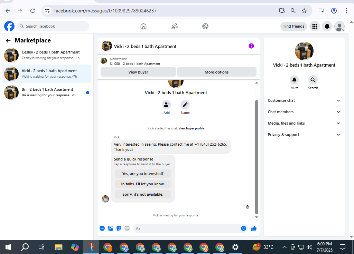Click the Name edit pencil icon
This screenshot has height=254, width=354.
tap(185, 105)
